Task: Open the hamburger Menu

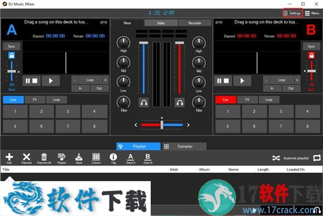Action: 312,13
